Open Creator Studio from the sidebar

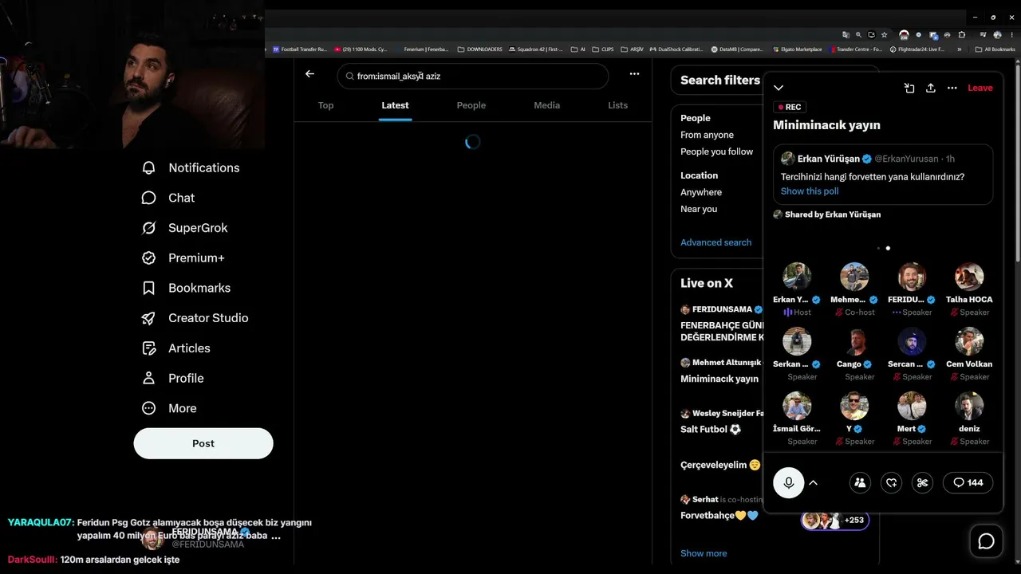195,318
